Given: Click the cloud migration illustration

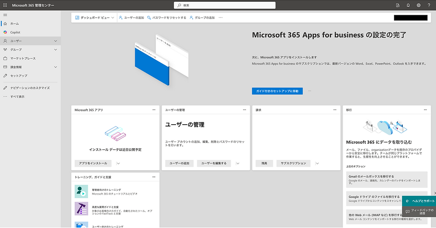Looking at the screenshot, I should click(385, 127).
